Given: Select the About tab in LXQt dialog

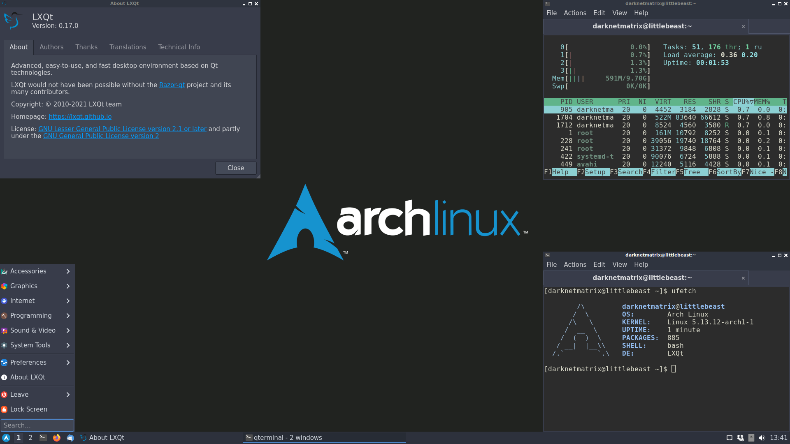Looking at the screenshot, I should pos(19,47).
